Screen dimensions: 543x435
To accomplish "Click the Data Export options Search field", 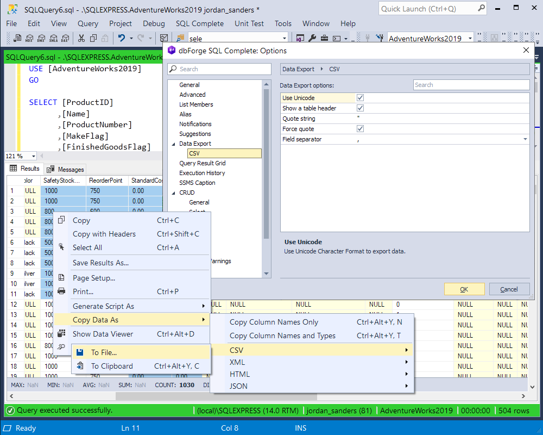I will click(471, 85).
